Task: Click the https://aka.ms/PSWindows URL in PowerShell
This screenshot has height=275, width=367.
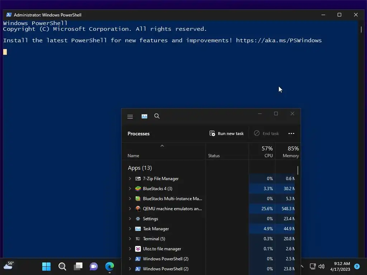Action: (x=279, y=40)
